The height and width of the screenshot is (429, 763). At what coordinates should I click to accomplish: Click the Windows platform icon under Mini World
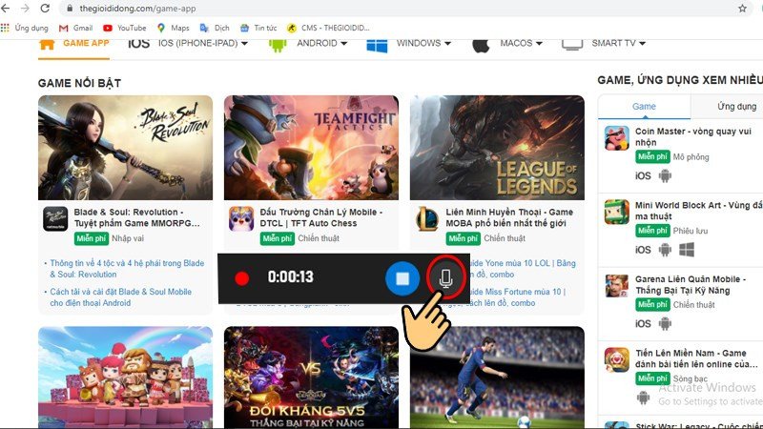[x=686, y=250]
